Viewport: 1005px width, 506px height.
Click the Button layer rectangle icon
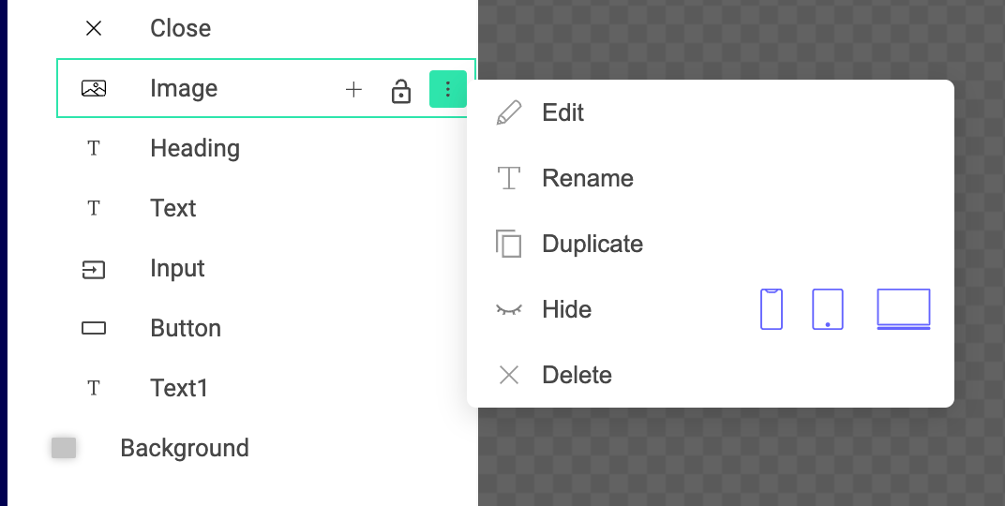94,328
